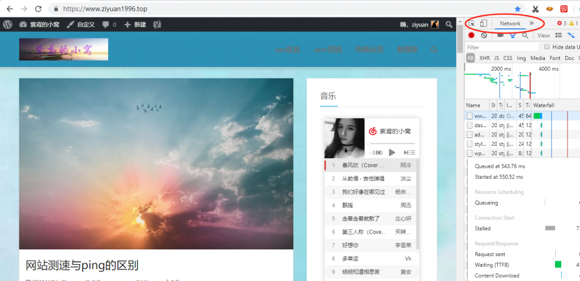Viewport: 580px width, 281px height.
Task: Switch to large request rows view icon
Action: [558, 36]
